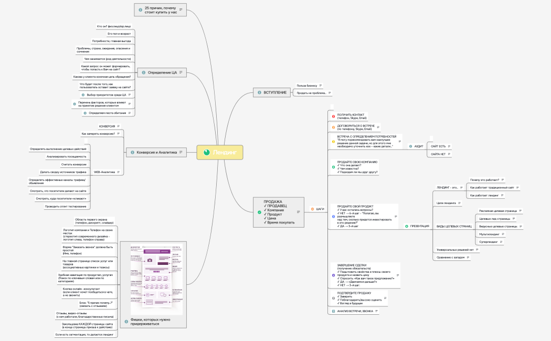Click the progress pie icon on Лендинг
This screenshot has height=341, width=551.
[x=206, y=152]
